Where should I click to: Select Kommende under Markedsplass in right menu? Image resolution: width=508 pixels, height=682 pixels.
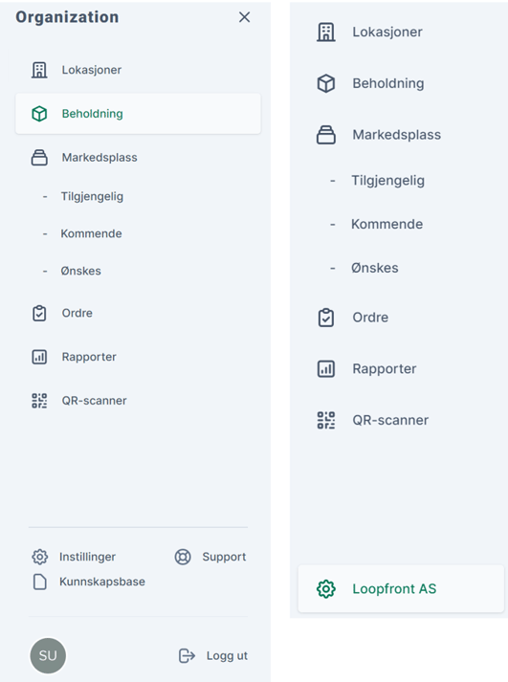click(x=387, y=224)
